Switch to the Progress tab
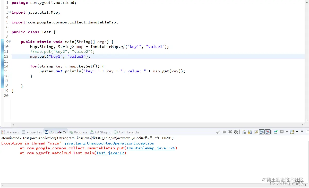This screenshot has width=309, height=188. 79,132
